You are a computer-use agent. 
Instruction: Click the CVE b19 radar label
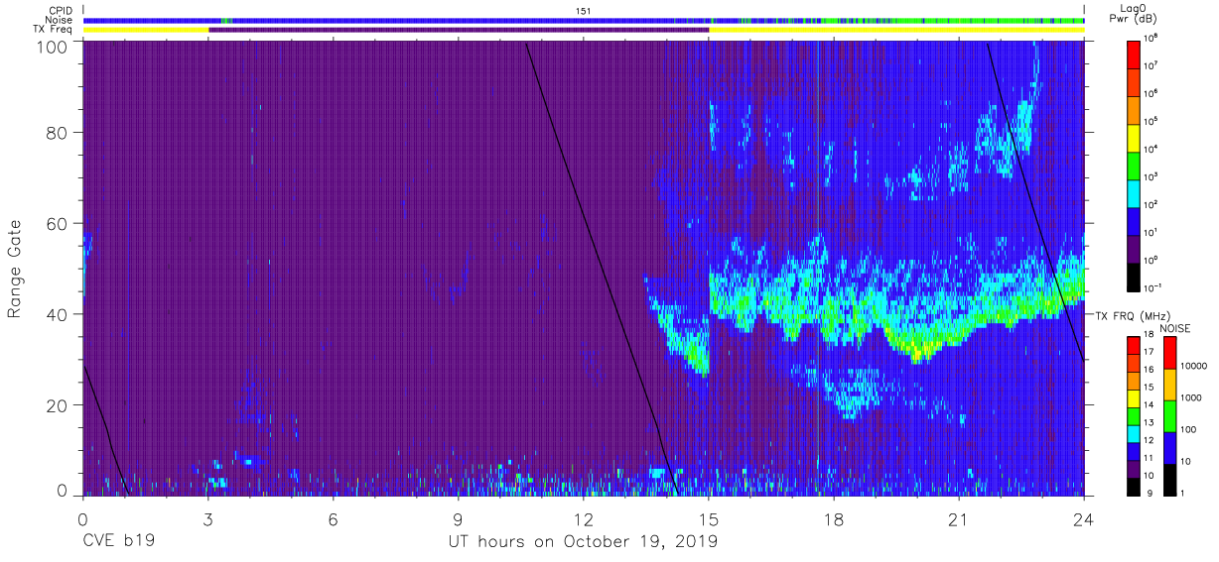(x=118, y=542)
